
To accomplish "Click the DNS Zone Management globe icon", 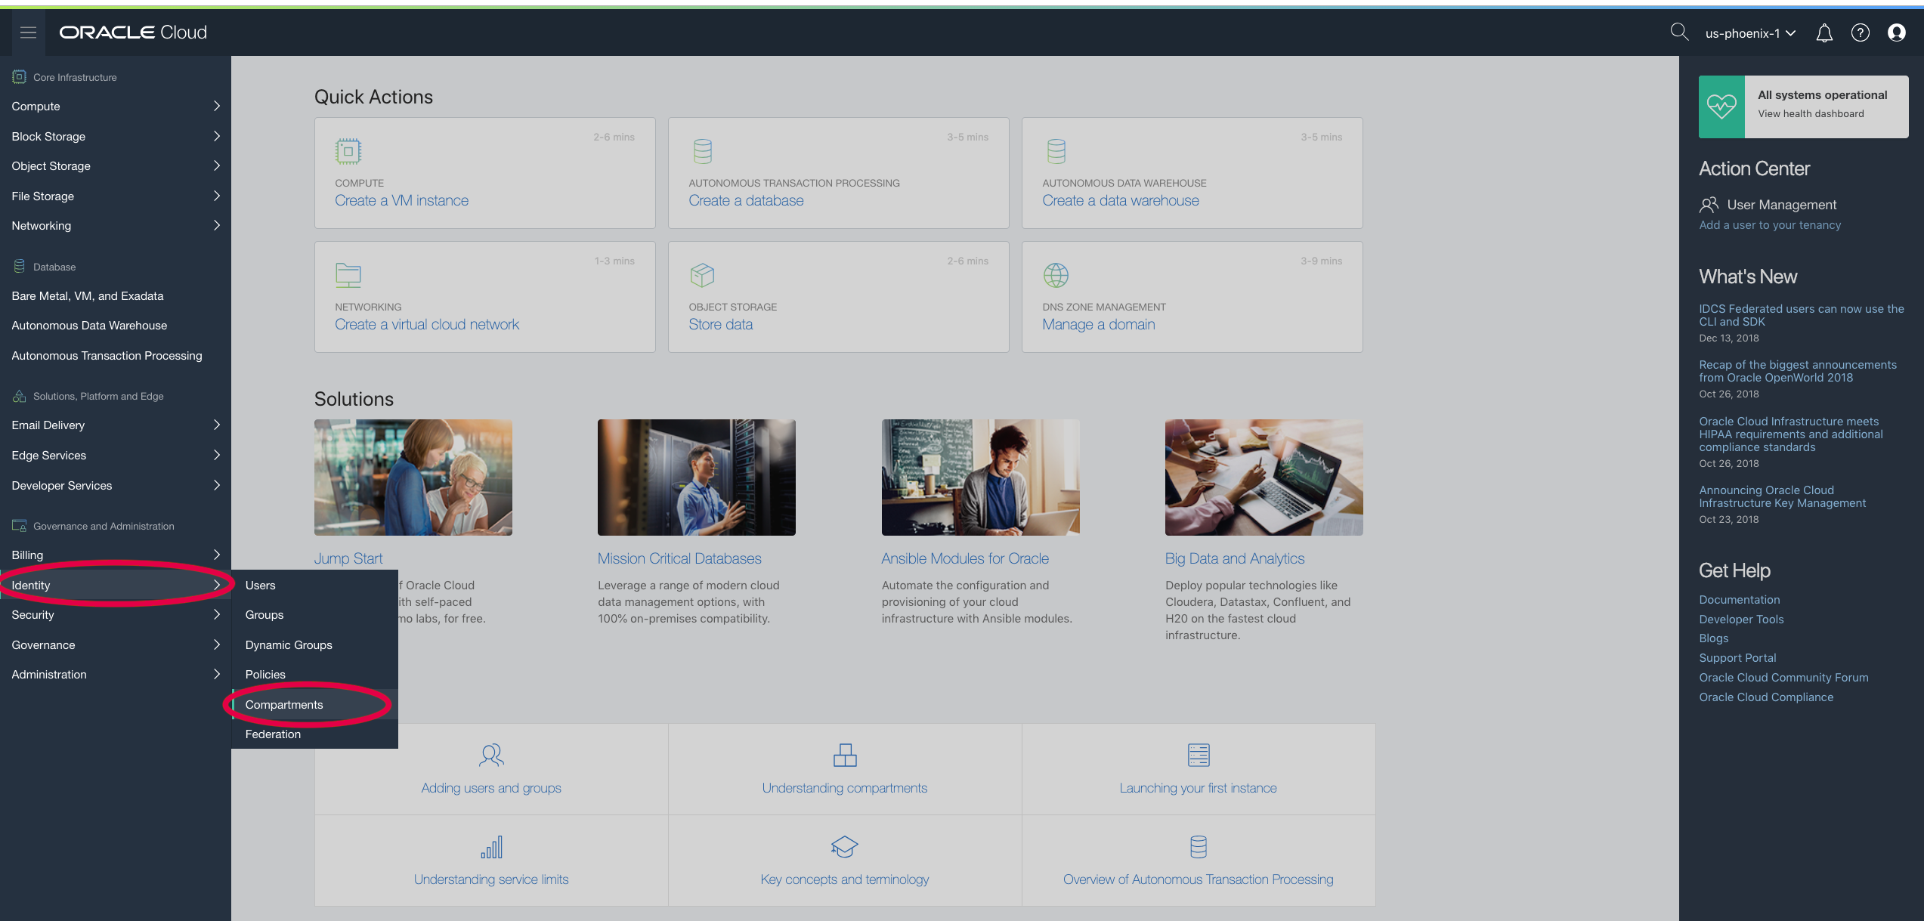I will (1055, 275).
